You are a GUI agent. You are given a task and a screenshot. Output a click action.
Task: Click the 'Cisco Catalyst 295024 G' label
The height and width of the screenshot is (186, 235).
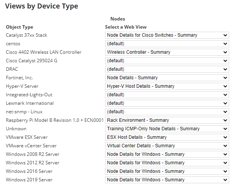point(31,61)
